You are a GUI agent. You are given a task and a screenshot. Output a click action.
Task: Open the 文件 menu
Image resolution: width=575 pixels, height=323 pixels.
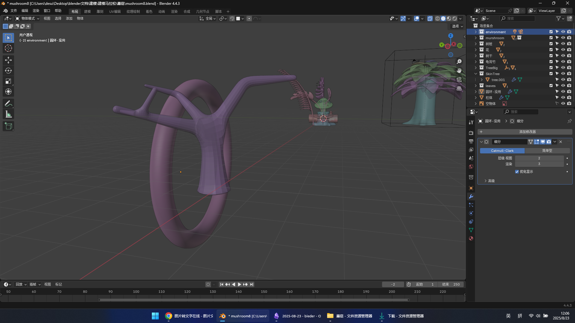[14, 11]
